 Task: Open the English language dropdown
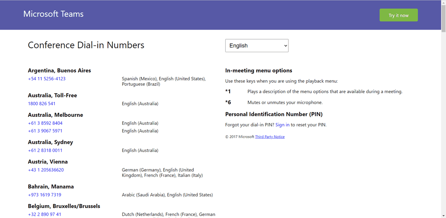pyautogui.click(x=257, y=45)
